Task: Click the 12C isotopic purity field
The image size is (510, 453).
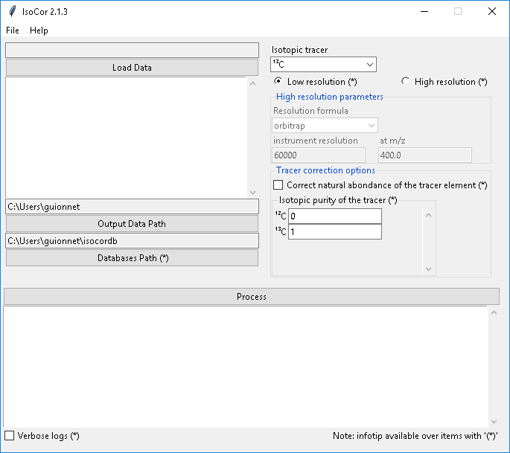Action: pyautogui.click(x=335, y=216)
